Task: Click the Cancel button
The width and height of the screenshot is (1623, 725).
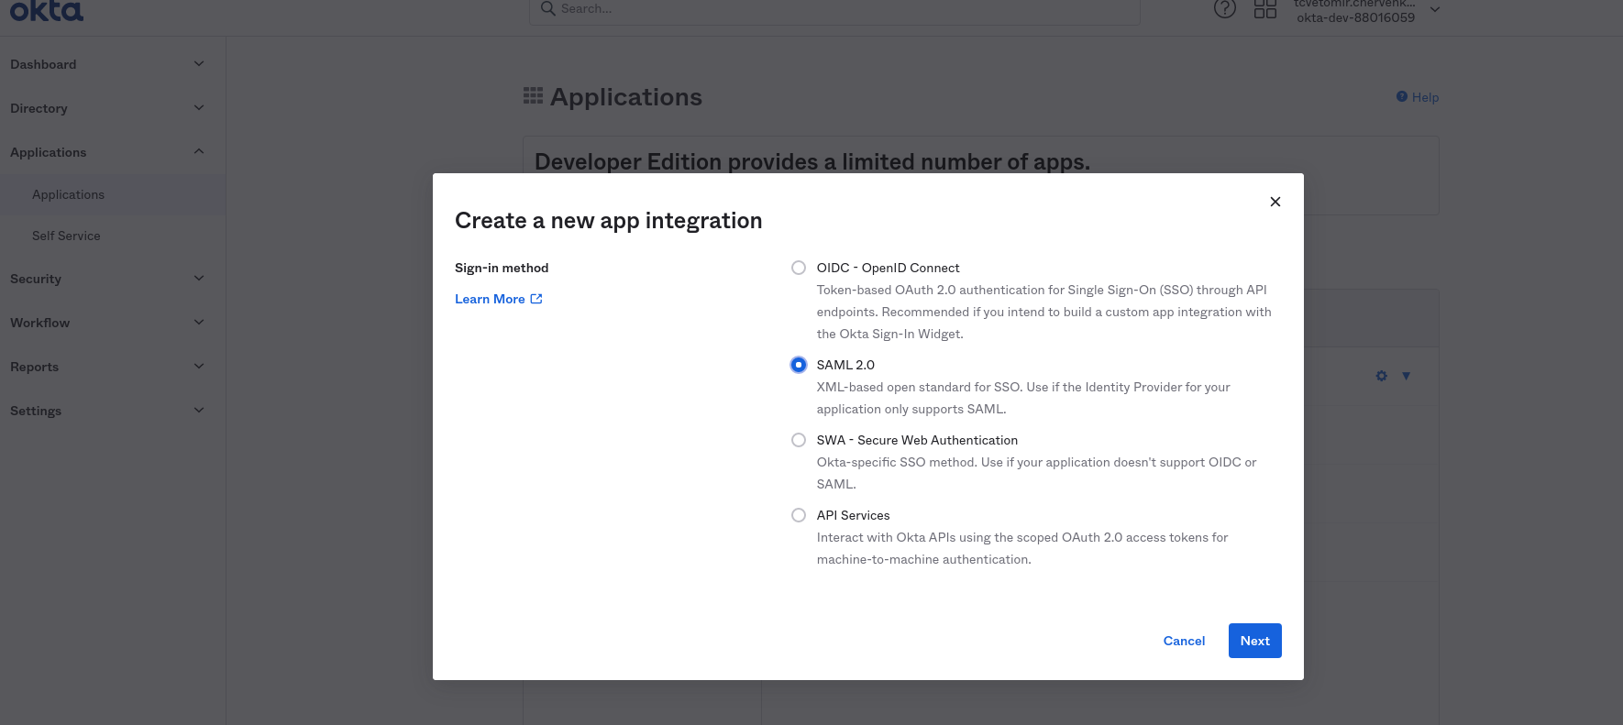Action: pyautogui.click(x=1184, y=641)
